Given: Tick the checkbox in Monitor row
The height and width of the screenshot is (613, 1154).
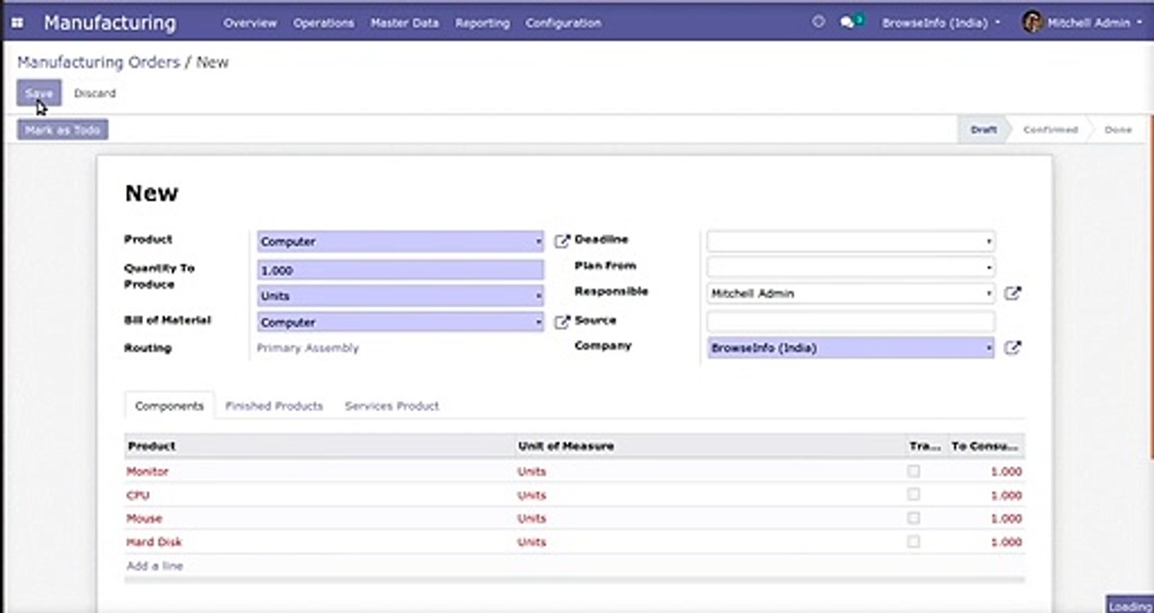Looking at the screenshot, I should pyautogui.click(x=914, y=471).
